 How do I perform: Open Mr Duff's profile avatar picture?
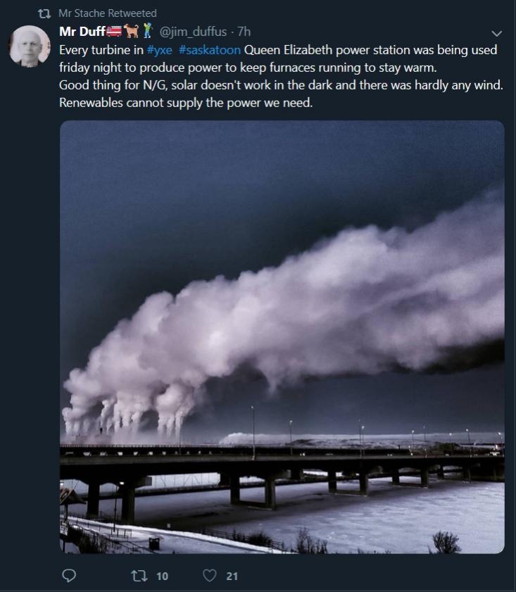29,46
